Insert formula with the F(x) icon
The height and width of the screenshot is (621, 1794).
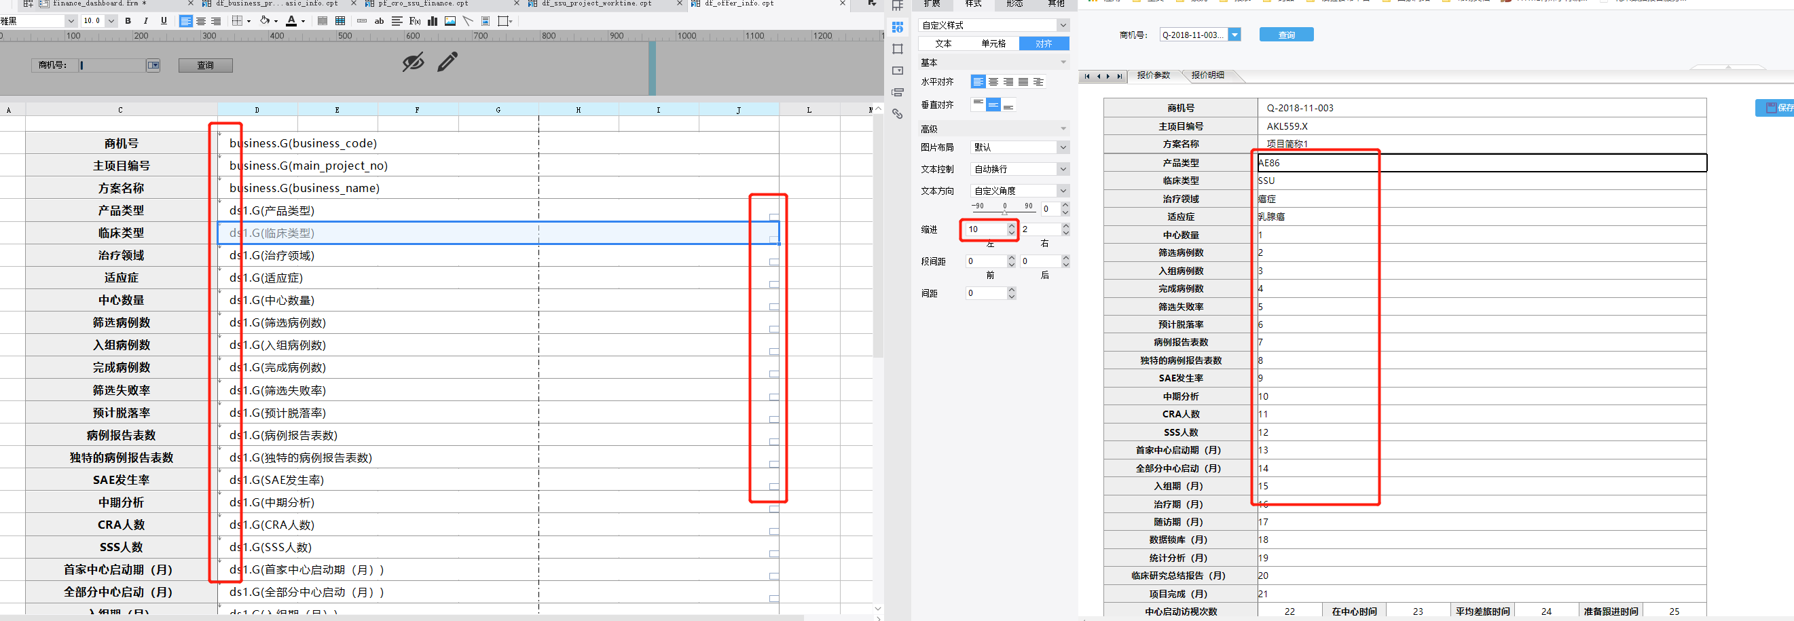[415, 21]
